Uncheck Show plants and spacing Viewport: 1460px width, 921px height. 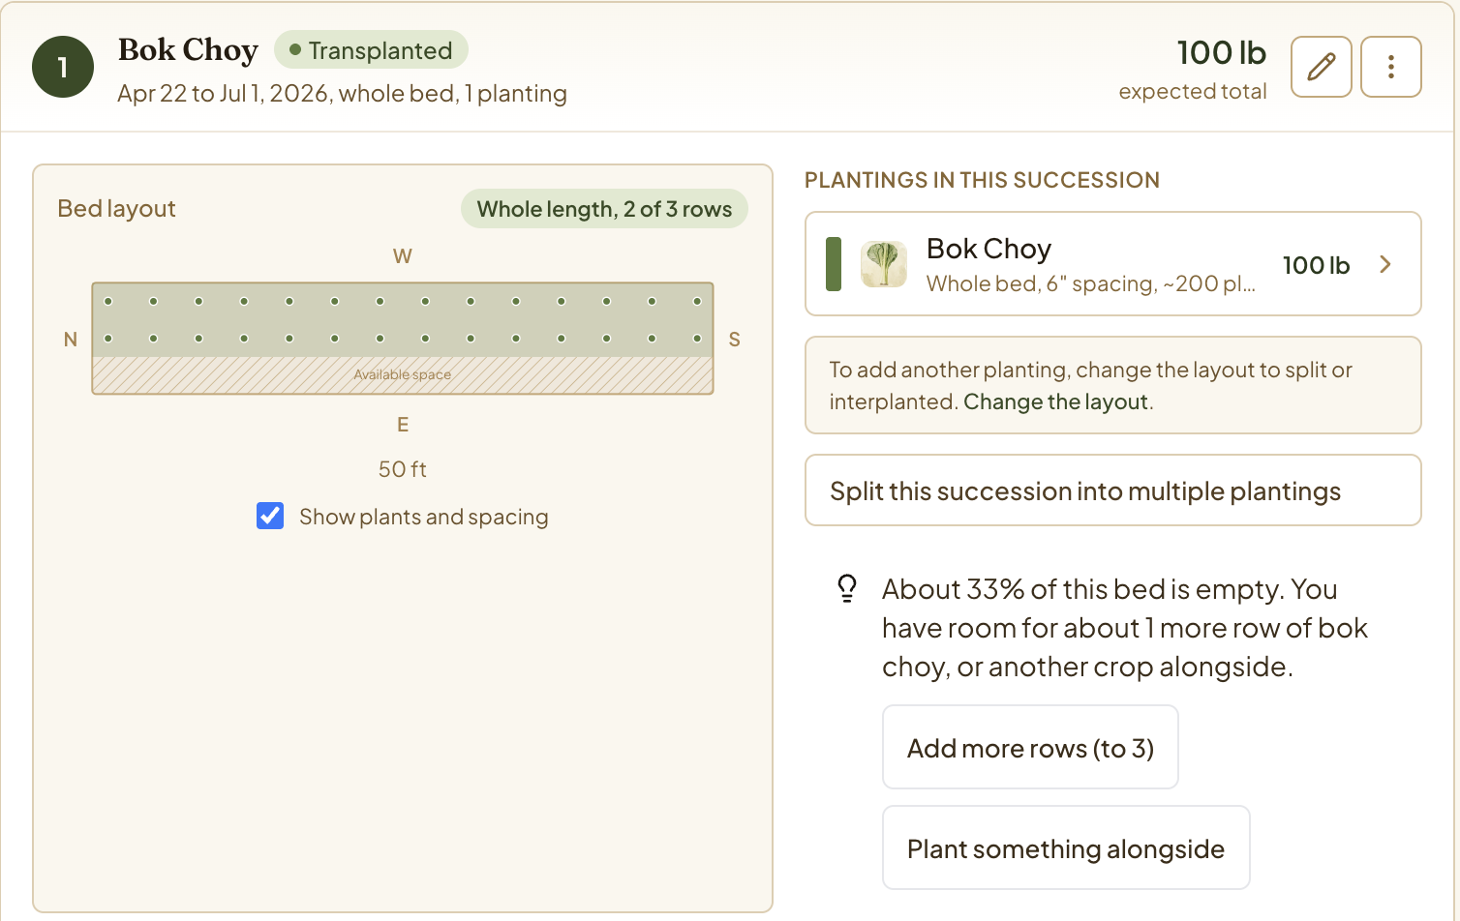[x=270, y=516]
